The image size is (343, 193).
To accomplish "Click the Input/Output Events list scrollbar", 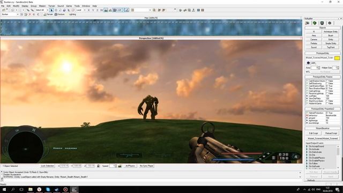I will click(x=338, y=157).
